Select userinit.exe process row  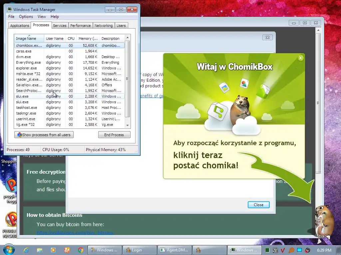pyautogui.click(x=69, y=119)
